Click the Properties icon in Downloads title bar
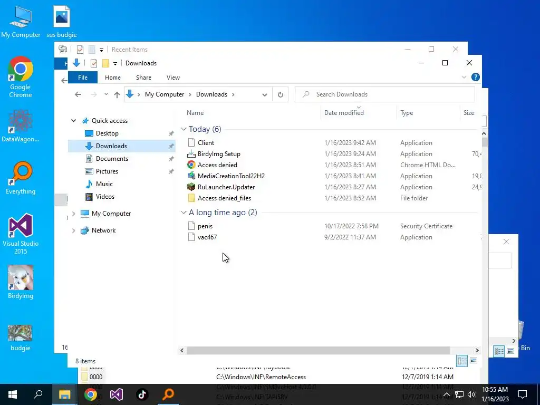The image size is (540, 405). tap(94, 63)
